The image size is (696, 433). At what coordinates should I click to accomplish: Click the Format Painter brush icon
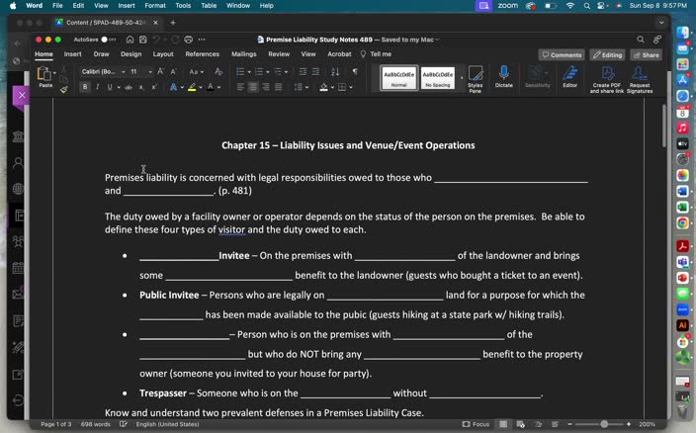click(x=64, y=89)
